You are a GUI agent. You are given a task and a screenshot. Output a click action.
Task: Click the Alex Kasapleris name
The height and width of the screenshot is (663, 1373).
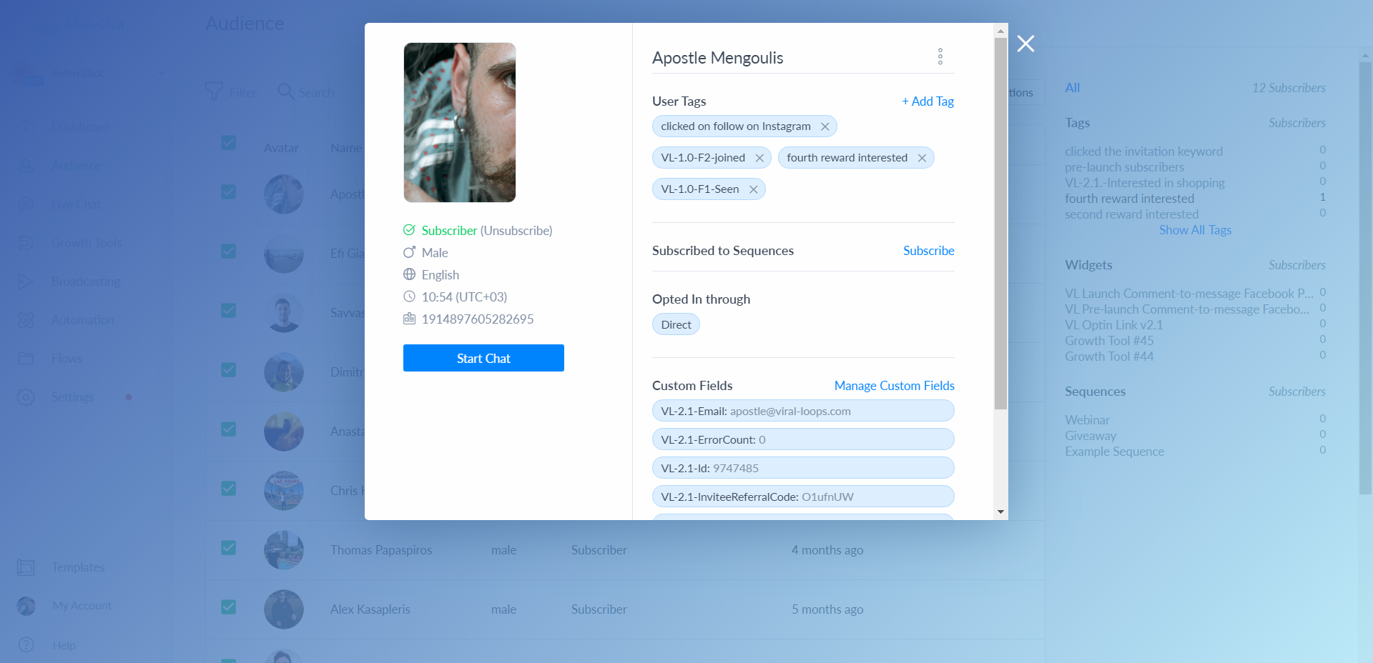click(x=370, y=609)
